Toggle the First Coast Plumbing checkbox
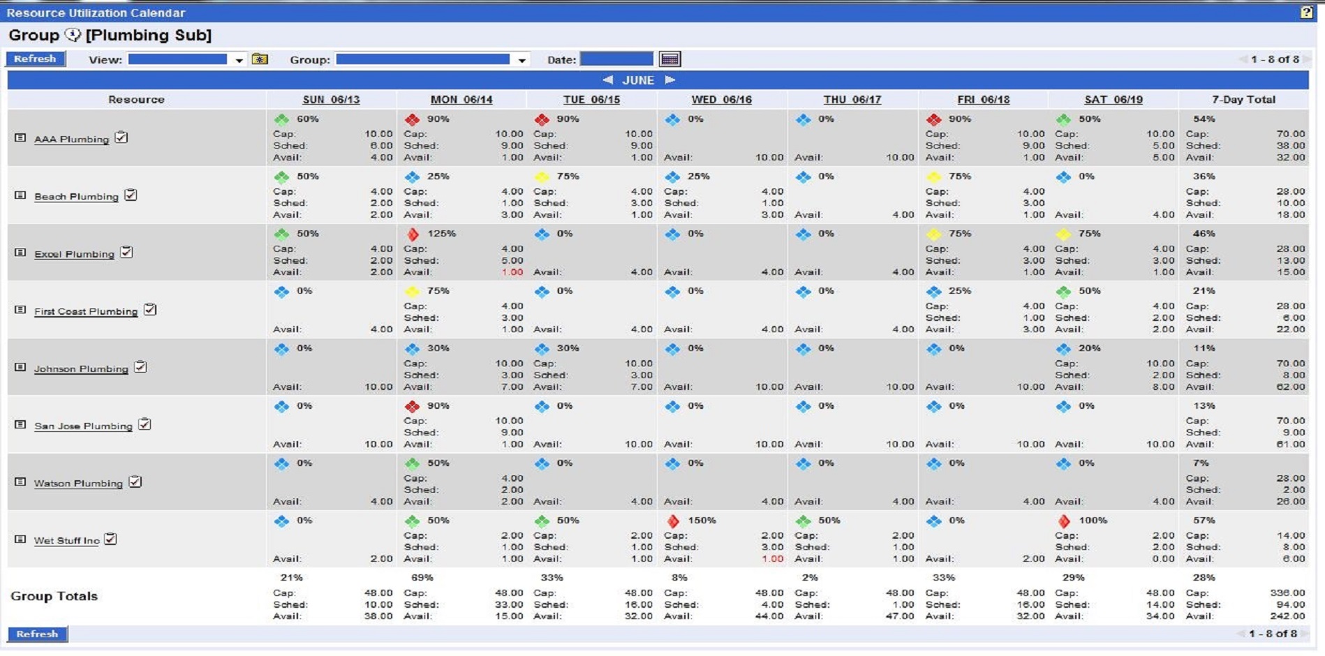This screenshot has height=656, width=1325. click(150, 309)
